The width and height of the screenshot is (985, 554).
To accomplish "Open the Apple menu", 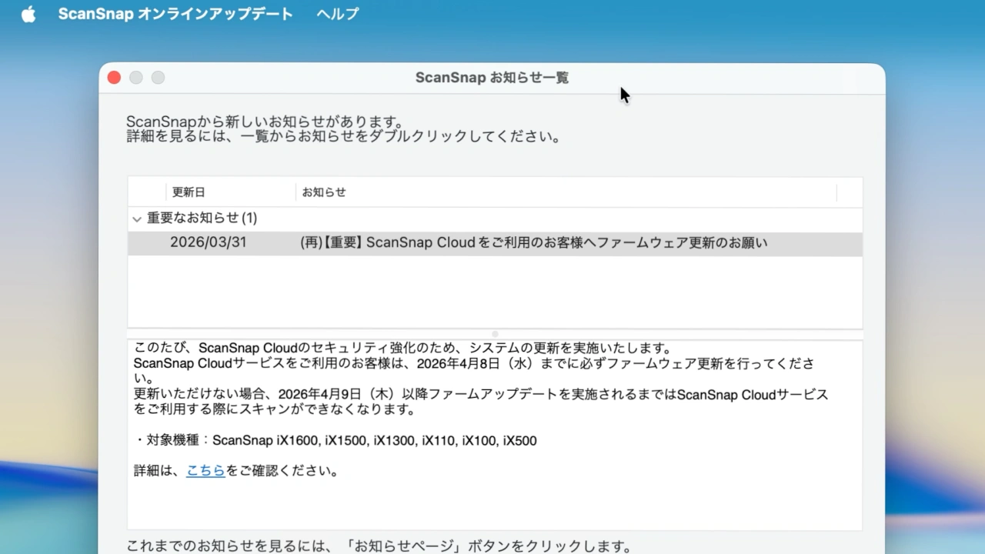I will [x=28, y=13].
